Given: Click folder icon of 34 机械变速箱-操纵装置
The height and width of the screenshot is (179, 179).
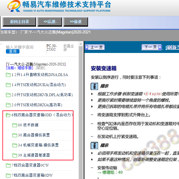Looking at the screenshot, I should tap(15, 145).
